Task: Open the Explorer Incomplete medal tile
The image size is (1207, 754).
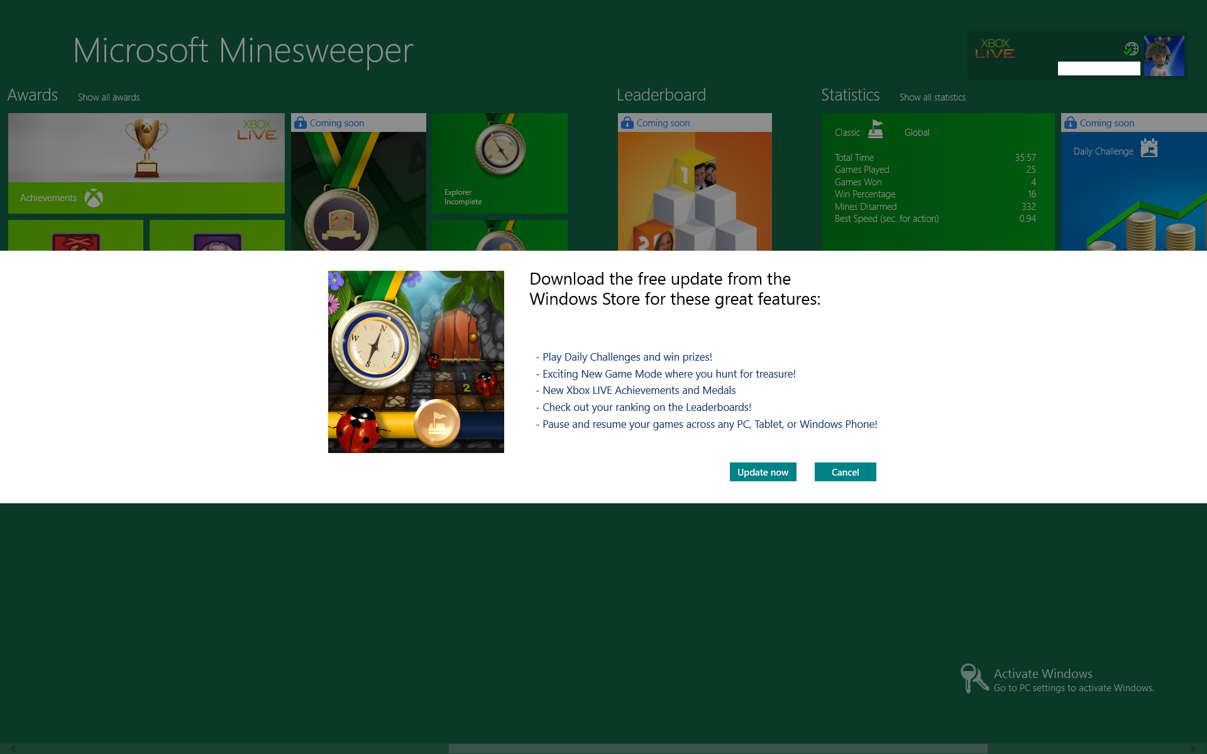Action: point(500,163)
